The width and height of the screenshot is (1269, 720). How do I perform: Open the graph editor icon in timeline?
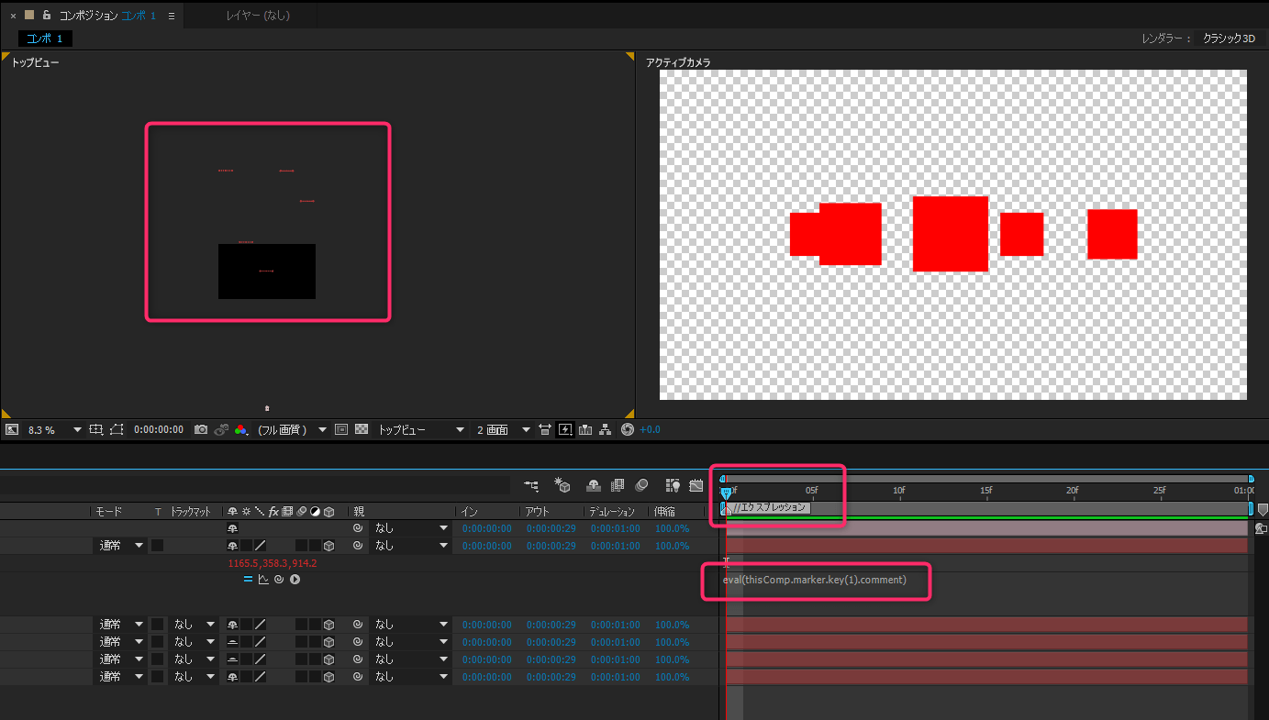[x=696, y=485]
